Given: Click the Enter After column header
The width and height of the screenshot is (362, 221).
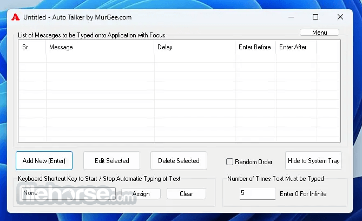Looking at the screenshot, I should pos(296,47).
